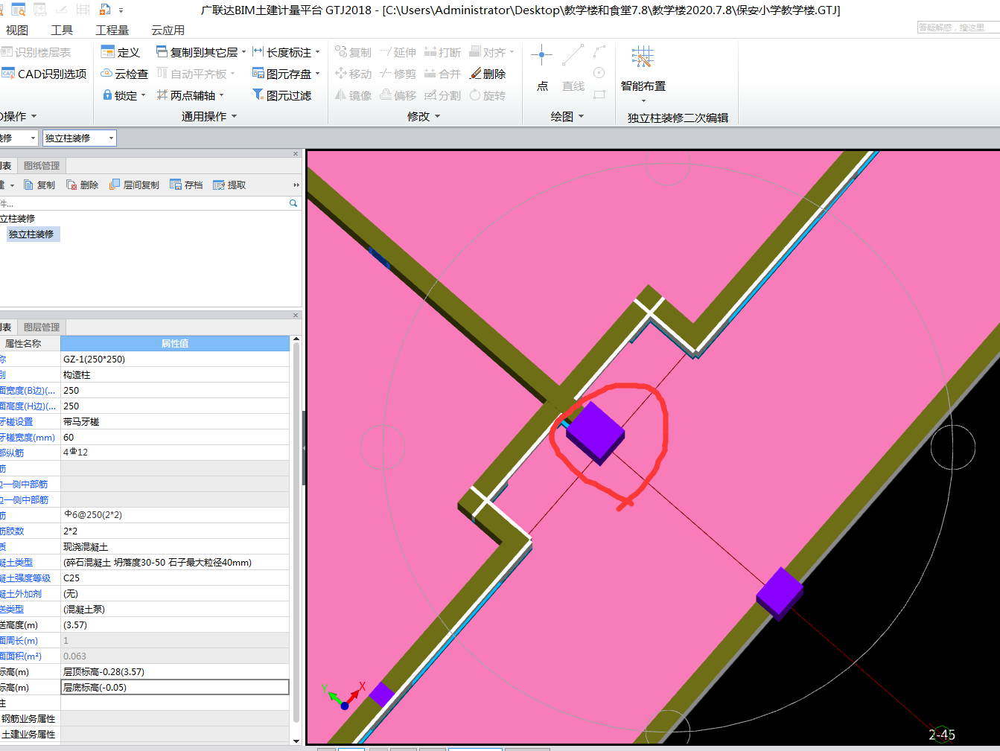Image resolution: width=1000 pixels, height=751 pixels.
Task: Click the 修剪 trim tool
Action: tap(398, 74)
